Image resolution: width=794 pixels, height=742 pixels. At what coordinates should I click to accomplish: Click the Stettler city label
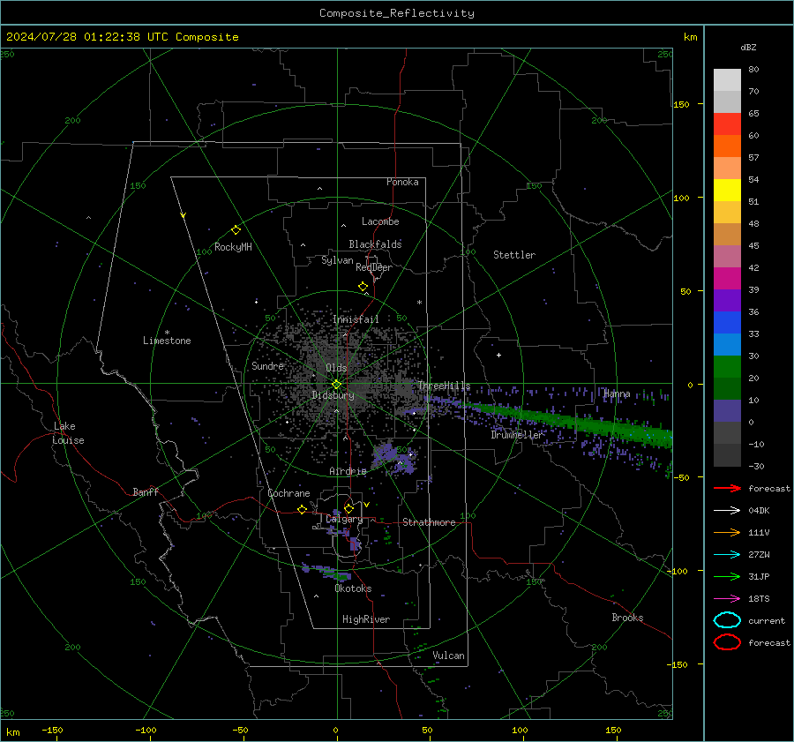pyautogui.click(x=514, y=255)
